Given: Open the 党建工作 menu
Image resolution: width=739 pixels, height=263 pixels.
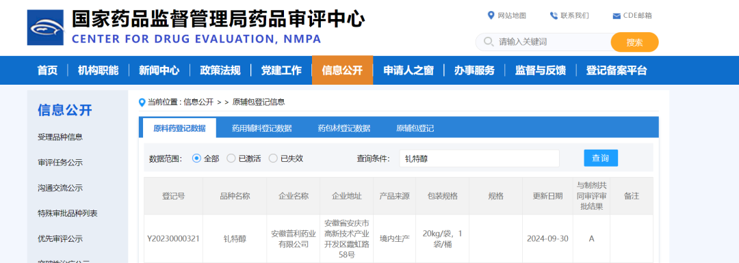Looking at the screenshot, I should click(281, 70).
